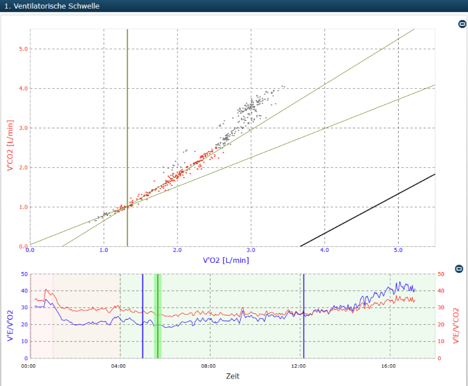Viewport: 468px width, 386px height.
Task: Click the first blue vertical marker near 05:00
Action: click(142, 316)
